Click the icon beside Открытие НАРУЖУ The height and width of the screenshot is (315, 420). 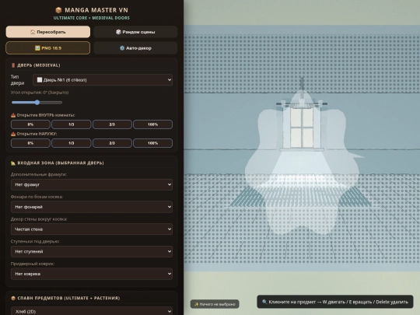[13, 134]
